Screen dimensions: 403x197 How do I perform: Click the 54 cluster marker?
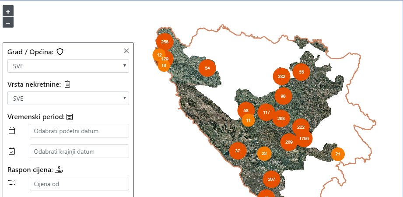(x=207, y=68)
